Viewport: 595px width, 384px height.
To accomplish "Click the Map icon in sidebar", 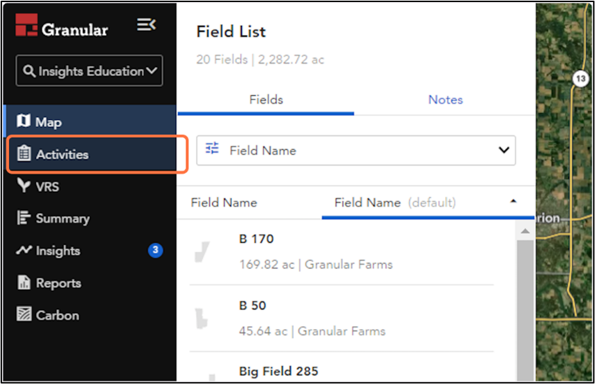I will (24, 121).
